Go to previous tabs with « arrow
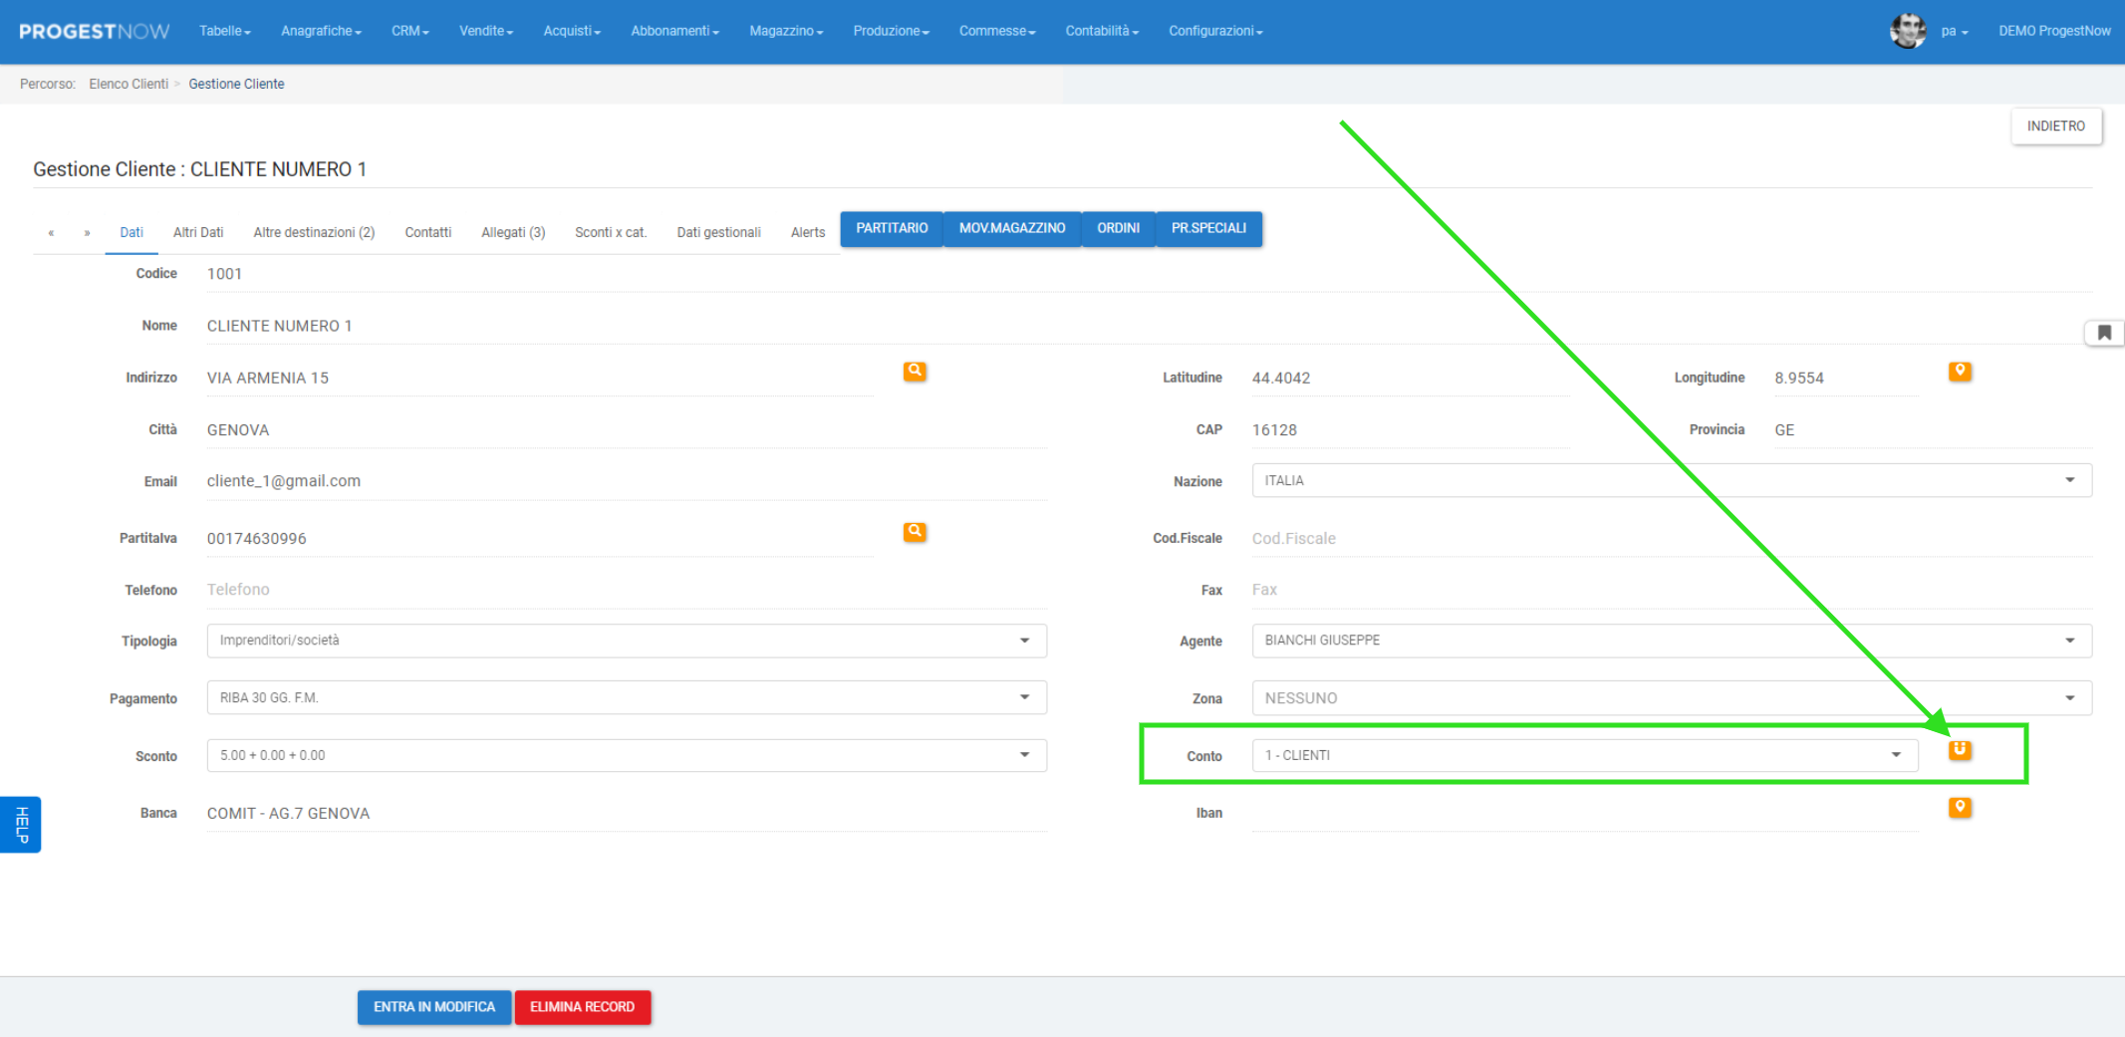Viewport: 2125px width, 1037px height. point(51,233)
